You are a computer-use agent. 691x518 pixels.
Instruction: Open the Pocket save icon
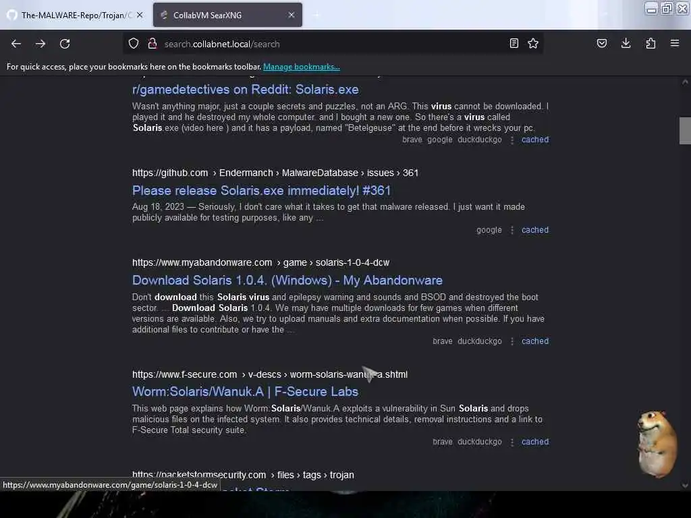(602, 44)
